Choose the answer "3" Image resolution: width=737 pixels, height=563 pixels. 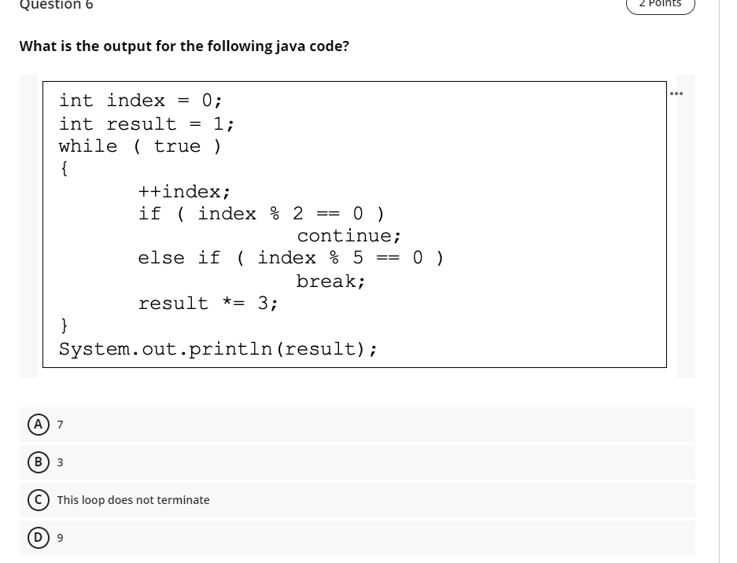[x=60, y=462]
